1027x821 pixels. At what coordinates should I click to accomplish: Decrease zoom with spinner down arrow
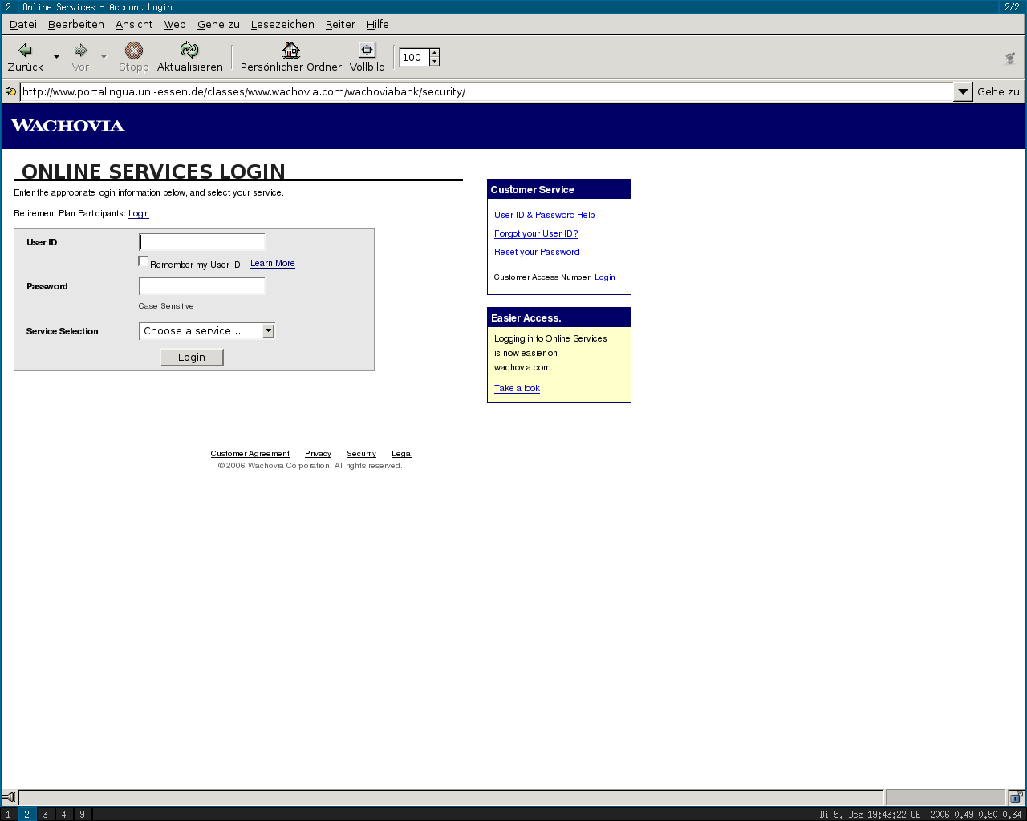[x=434, y=61]
